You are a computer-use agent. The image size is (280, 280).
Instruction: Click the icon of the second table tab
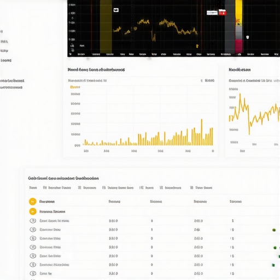(x=45, y=188)
